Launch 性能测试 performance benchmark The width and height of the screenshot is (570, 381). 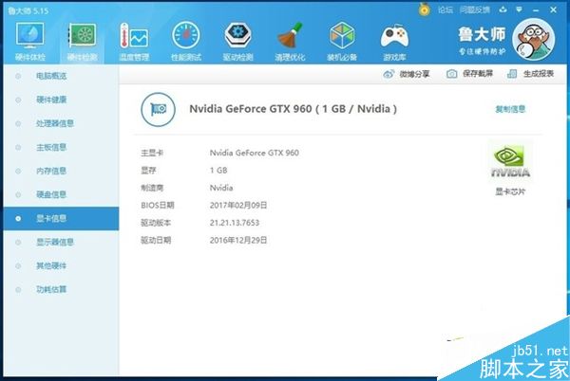(x=186, y=42)
